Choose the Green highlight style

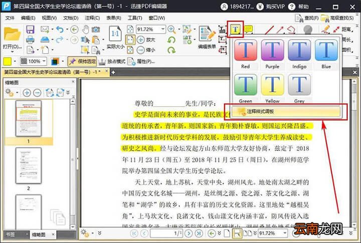point(245,89)
